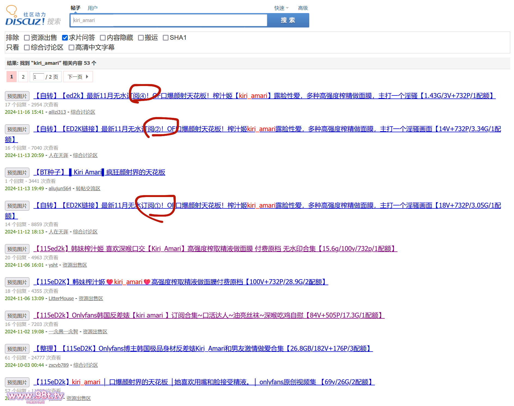Screen dimensions: 514x406
Task: Open author profile aliujun564
Action: pyautogui.click(x=60, y=189)
